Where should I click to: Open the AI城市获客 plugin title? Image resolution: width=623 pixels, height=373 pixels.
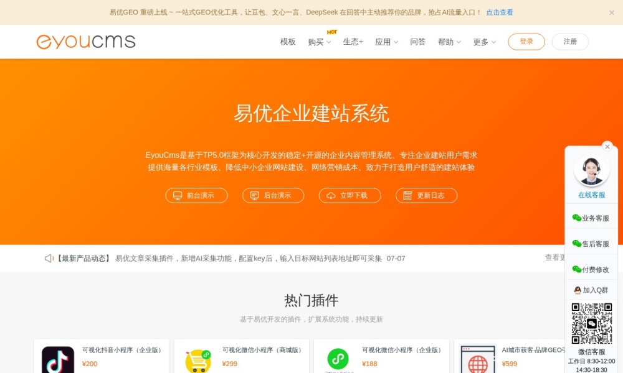(533, 350)
